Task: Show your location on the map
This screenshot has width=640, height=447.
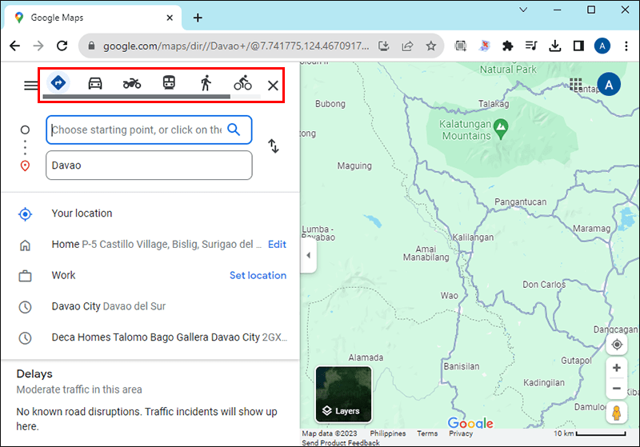Action: (617, 345)
